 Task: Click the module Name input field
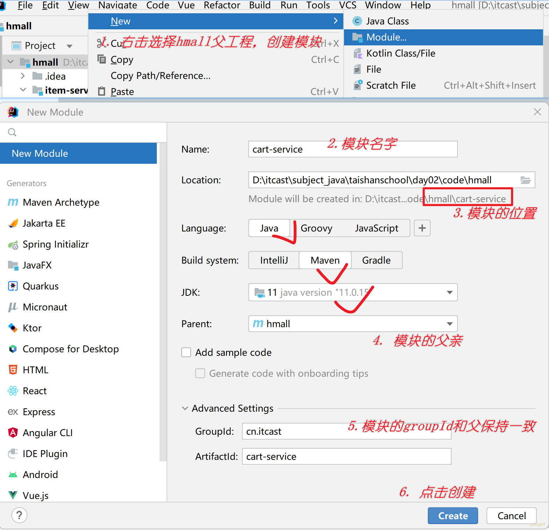[353, 149]
